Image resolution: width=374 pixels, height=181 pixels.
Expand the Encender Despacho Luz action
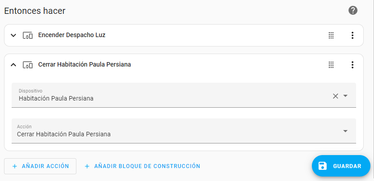click(13, 35)
